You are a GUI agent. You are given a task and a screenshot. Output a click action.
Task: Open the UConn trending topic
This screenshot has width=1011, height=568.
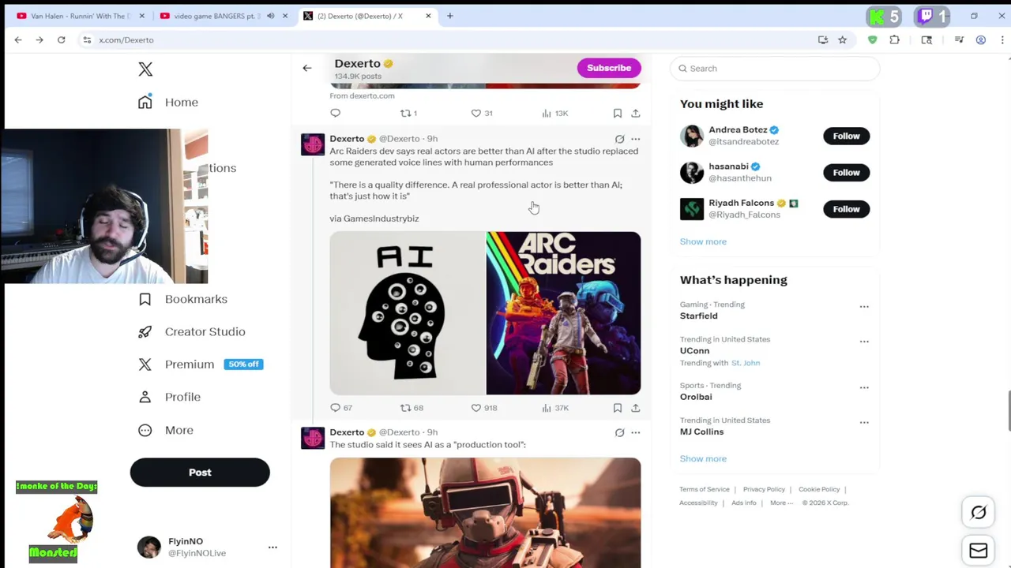click(694, 350)
